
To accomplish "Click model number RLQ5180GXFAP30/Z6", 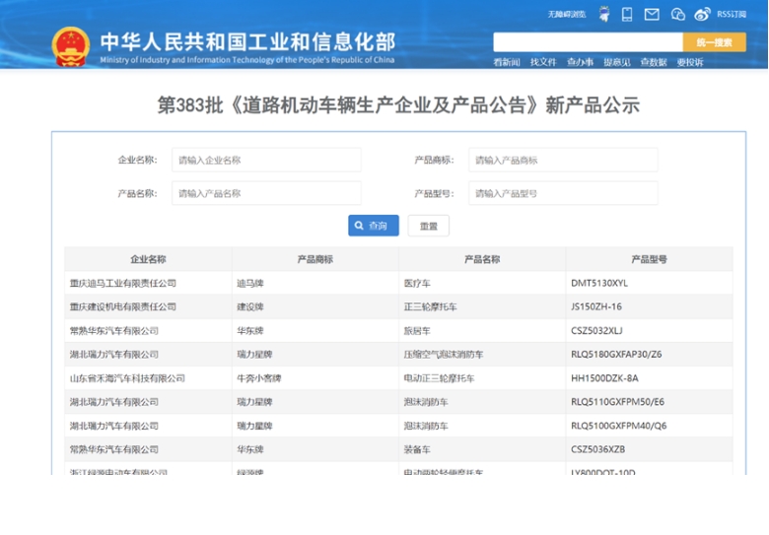I will pos(616,355).
